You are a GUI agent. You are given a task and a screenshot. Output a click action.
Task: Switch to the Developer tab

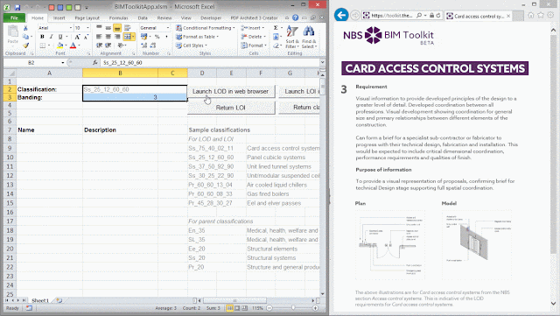point(211,18)
